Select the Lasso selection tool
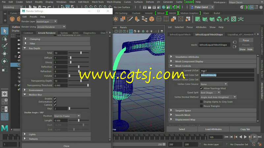Image resolution: width=264 pixels, height=148 pixels. tap(5, 38)
